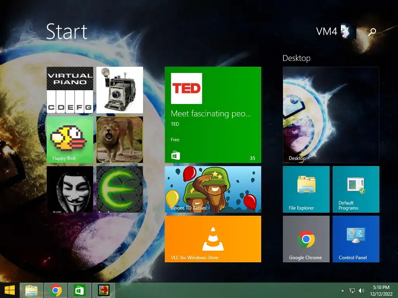398x298 pixels.
Task: Open the TED store tile
Action: 213,115
